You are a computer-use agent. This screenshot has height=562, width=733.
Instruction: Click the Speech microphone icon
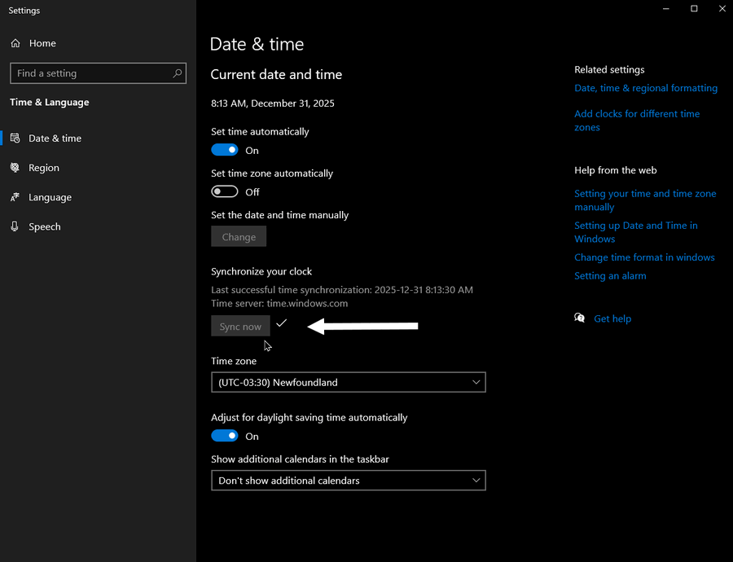pos(15,226)
